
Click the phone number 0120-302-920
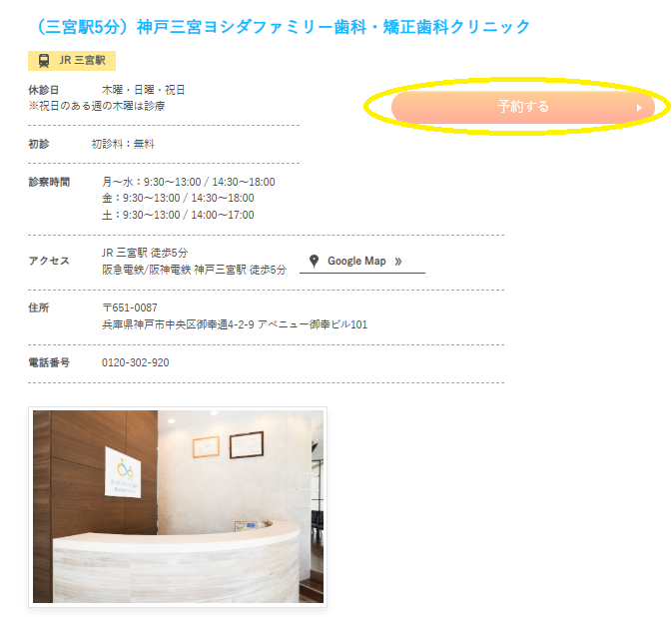pyautogui.click(x=136, y=363)
